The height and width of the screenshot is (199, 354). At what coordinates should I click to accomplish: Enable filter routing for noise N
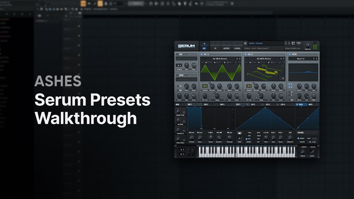[x=289, y=92]
